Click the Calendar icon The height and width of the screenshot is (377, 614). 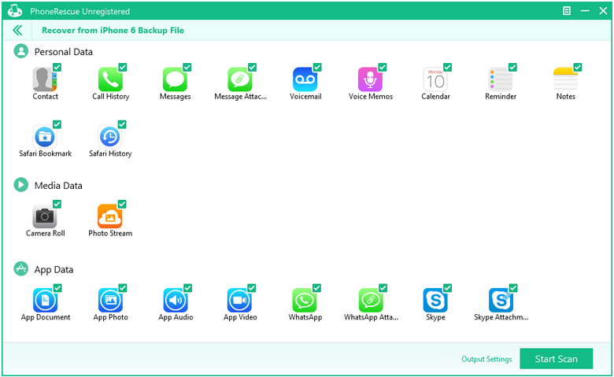(435, 79)
